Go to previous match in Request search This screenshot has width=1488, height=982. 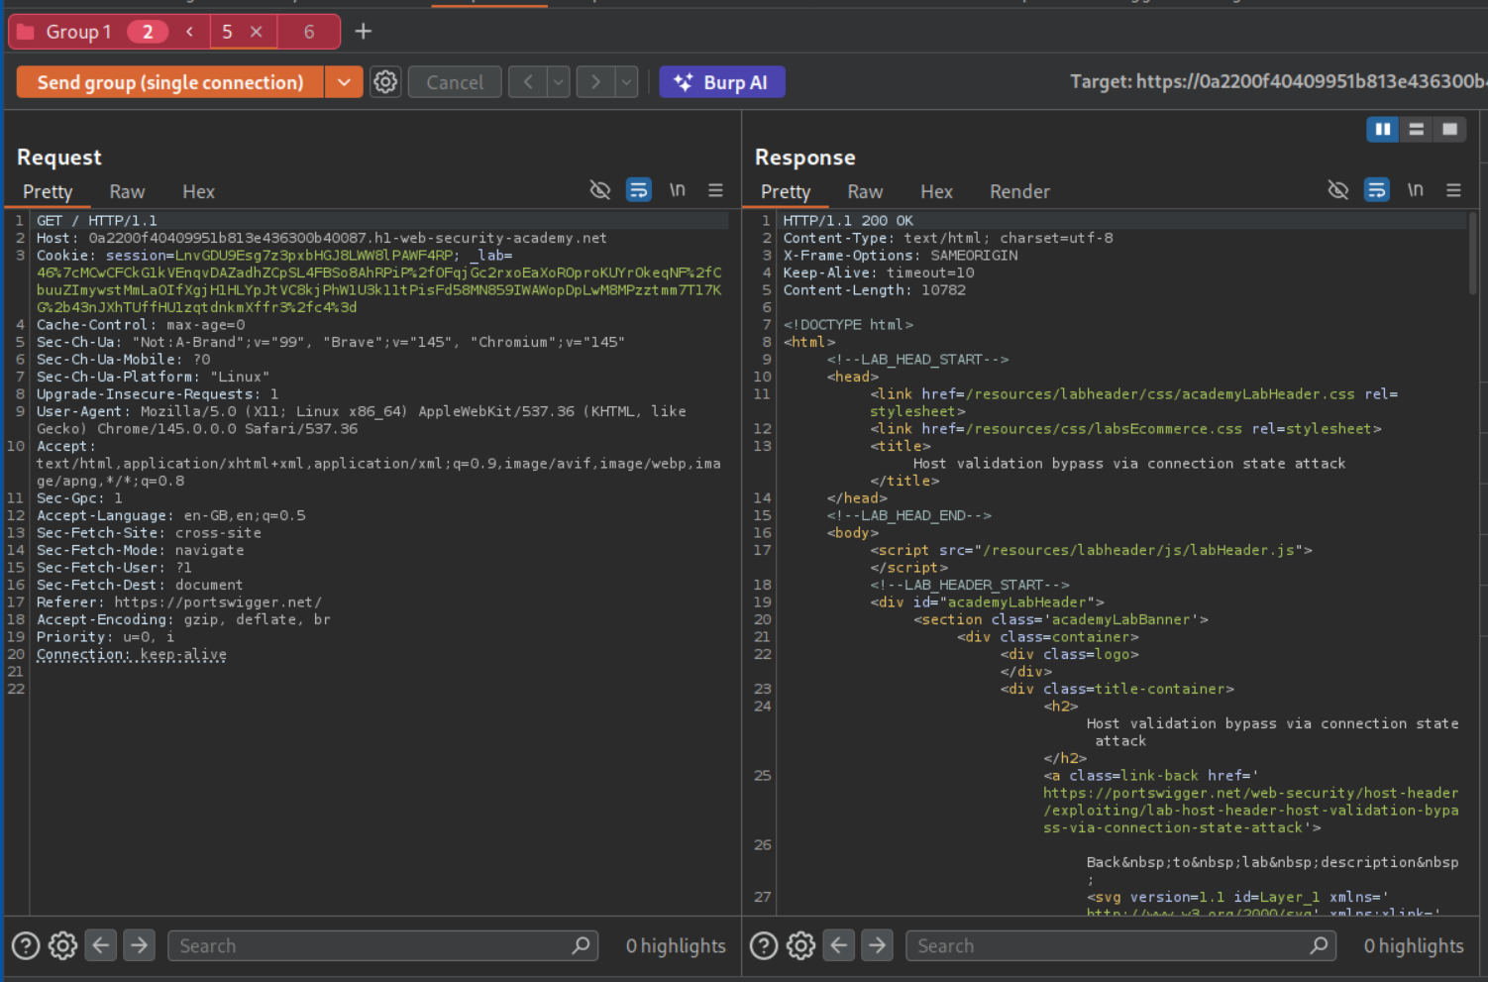coord(101,946)
